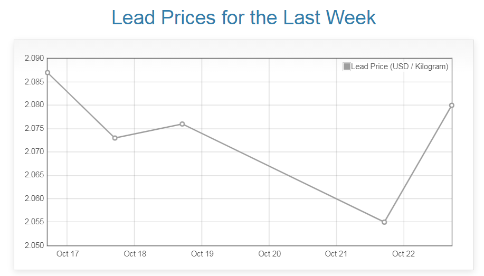Click the 2.085 y-axis label
484x276 pixels.
[34, 82]
